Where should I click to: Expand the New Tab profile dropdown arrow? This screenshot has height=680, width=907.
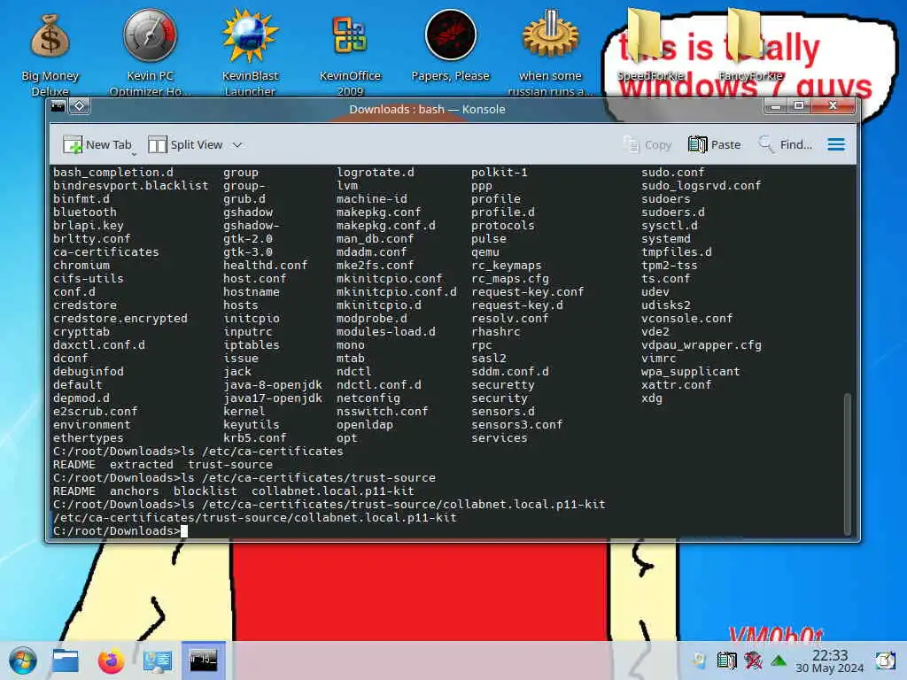135,153
